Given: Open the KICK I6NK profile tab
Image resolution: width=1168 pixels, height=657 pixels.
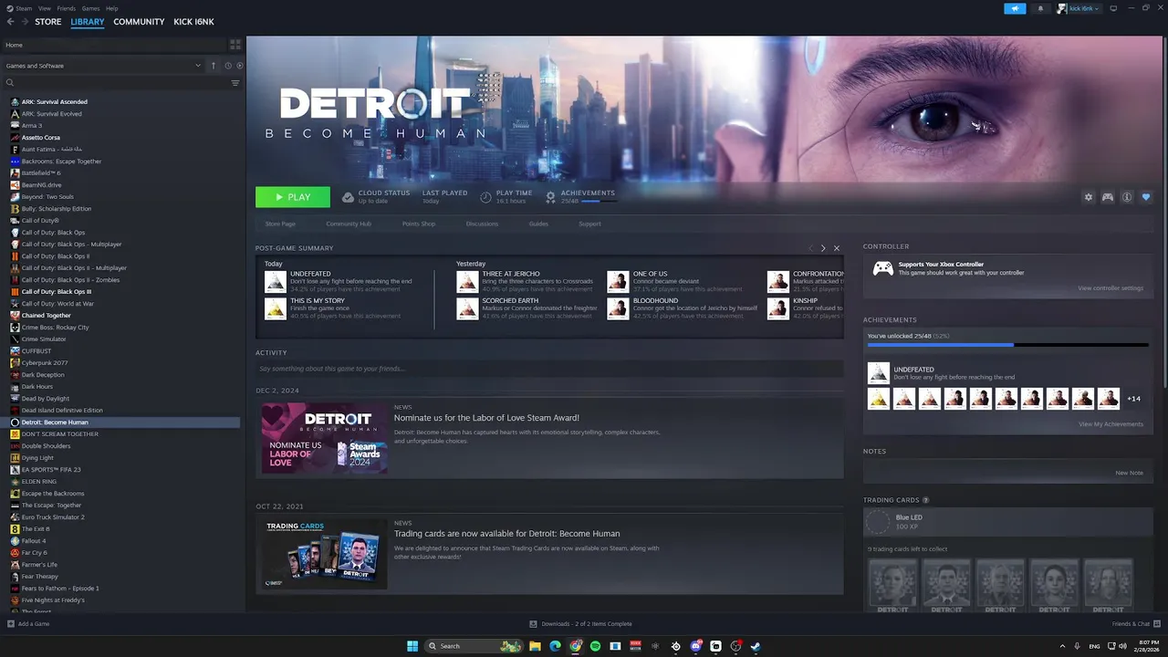Looking at the screenshot, I should point(193,22).
